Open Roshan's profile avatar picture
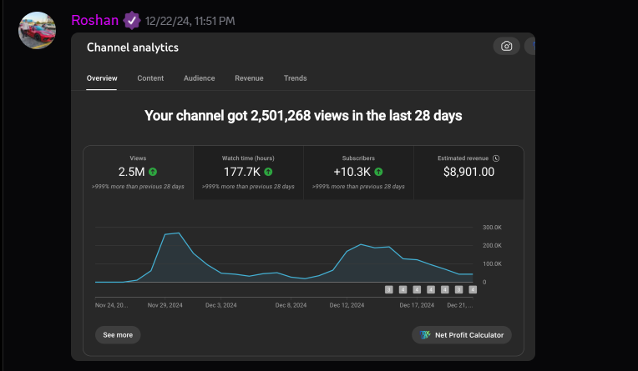This screenshot has height=371, width=638. point(37,31)
